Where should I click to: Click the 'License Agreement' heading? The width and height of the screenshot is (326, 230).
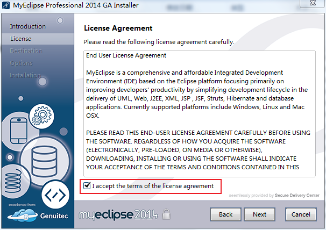tap(118, 28)
